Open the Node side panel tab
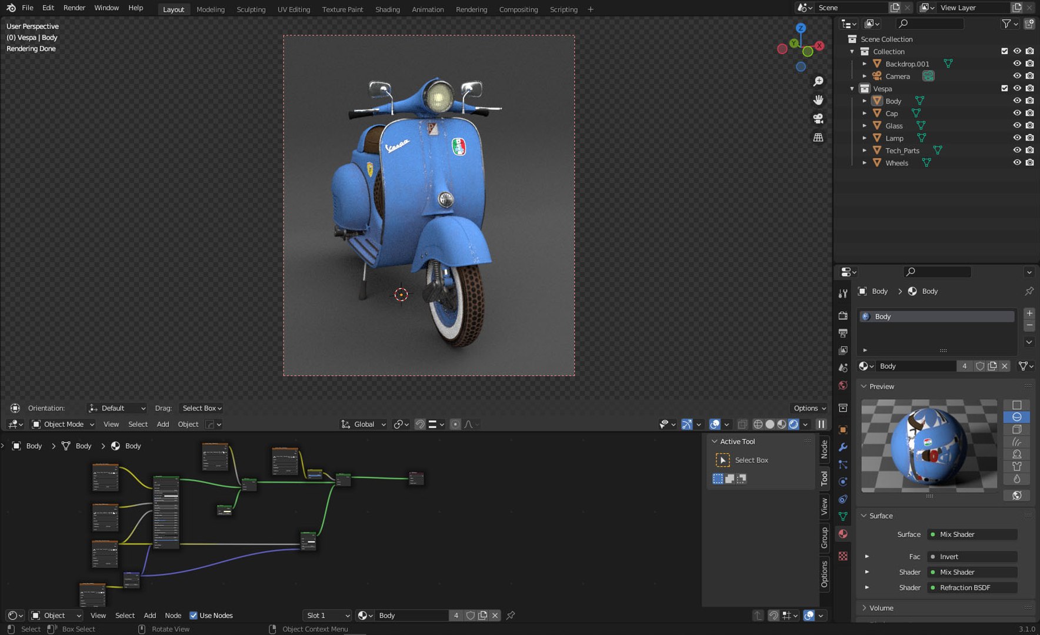 click(x=824, y=449)
